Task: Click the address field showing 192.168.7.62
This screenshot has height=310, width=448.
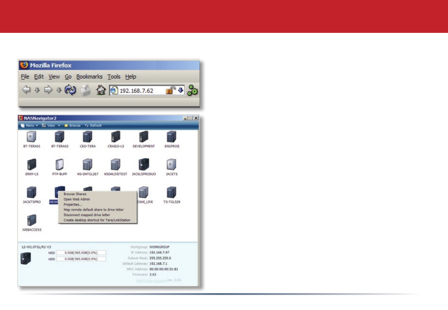Action: pyautogui.click(x=147, y=91)
